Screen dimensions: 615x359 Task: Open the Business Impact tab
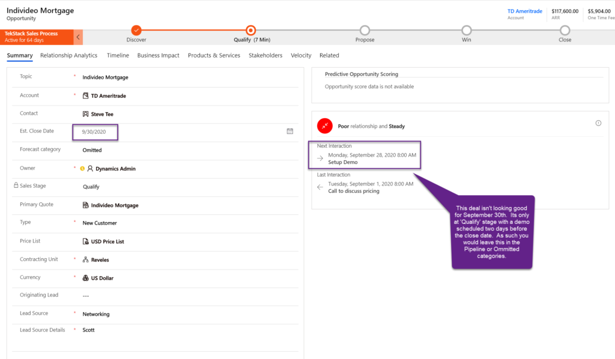pos(158,55)
